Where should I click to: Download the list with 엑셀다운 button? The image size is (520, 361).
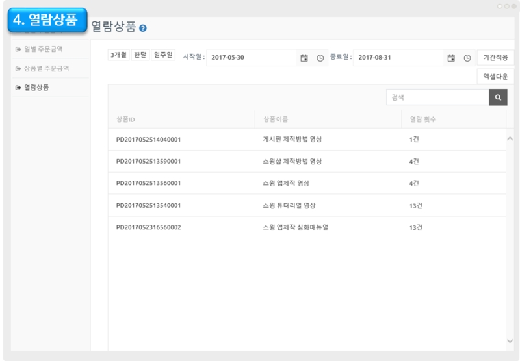[x=495, y=76]
